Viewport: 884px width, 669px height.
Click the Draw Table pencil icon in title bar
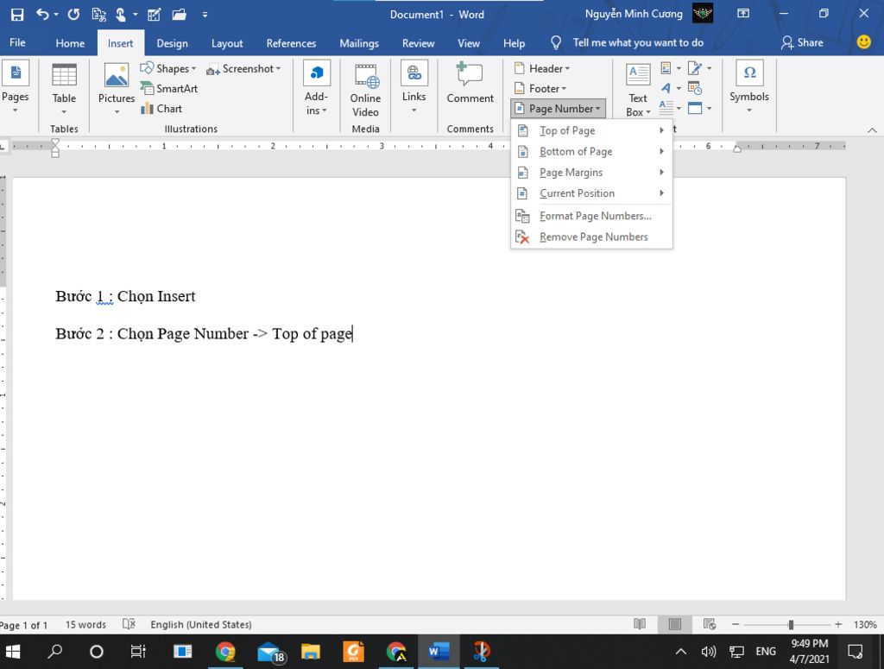[x=154, y=14]
